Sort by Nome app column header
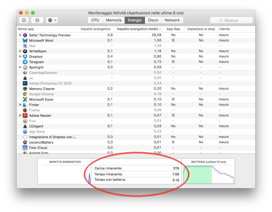 tap(47, 29)
